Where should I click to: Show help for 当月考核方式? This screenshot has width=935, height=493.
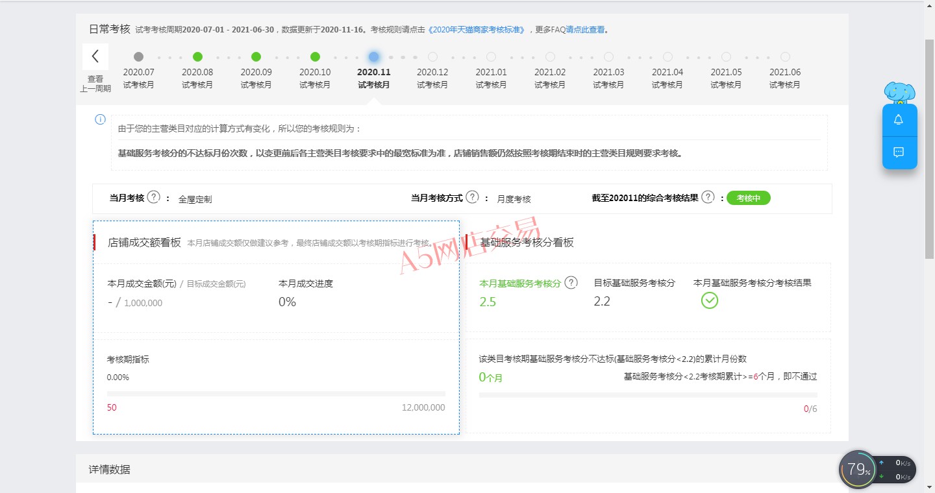coord(473,197)
